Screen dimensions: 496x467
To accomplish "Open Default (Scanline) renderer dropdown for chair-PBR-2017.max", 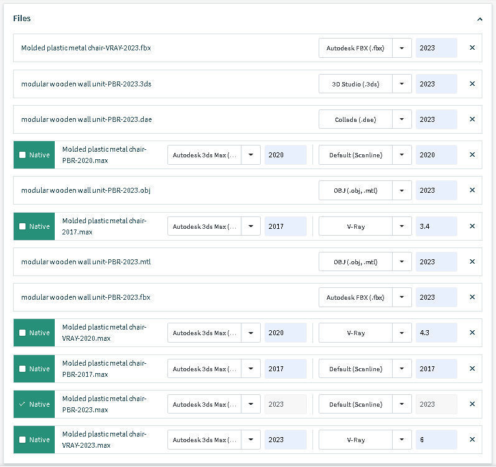I will coord(402,369).
